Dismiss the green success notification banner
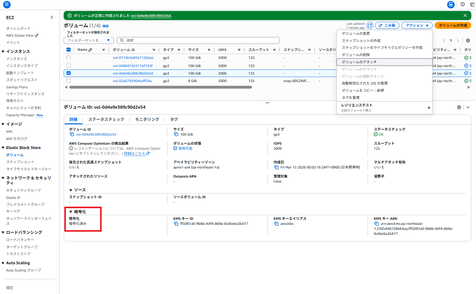This screenshot has height=294, width=476. pyautogui.click(x=465, y=15)
